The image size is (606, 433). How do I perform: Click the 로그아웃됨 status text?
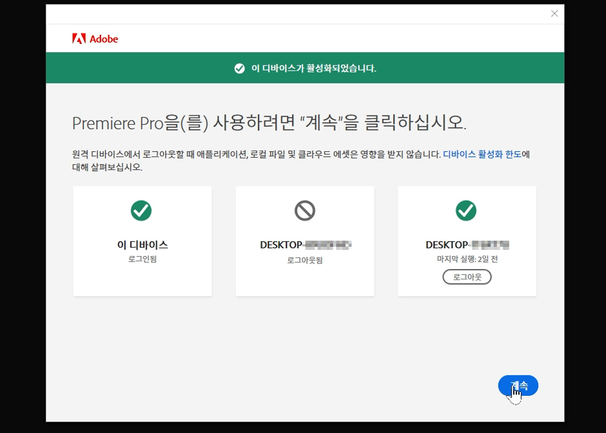(x=305, y=261)
